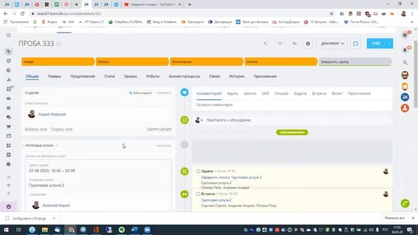
Task: Click the green phone dialer button
Action: click(x=405, y=204)
